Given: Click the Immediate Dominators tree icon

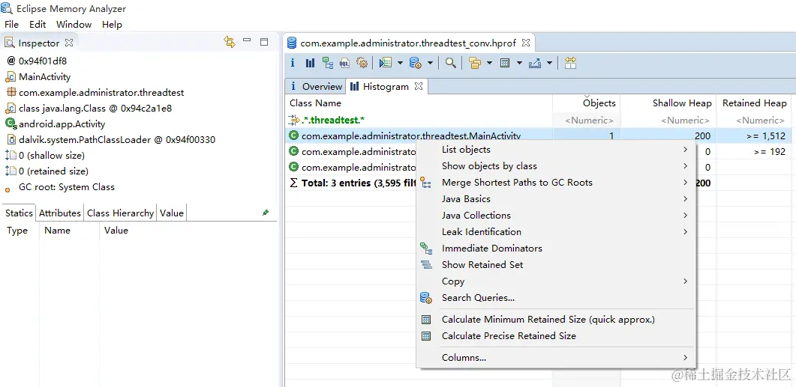Looking at the screenshot, I should (426, 249).
